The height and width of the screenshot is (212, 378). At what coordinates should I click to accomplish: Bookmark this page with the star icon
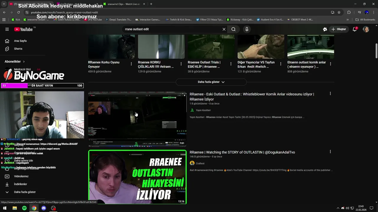click(x=339, y=12)
